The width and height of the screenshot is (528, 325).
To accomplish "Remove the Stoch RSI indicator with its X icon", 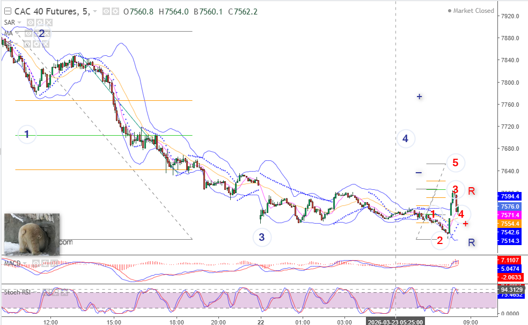I will (64, 292).
